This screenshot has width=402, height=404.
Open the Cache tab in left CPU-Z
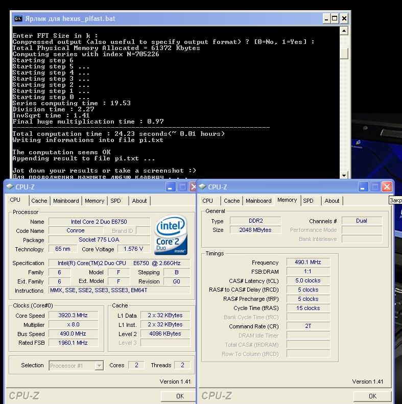click(x=39, y=201)
